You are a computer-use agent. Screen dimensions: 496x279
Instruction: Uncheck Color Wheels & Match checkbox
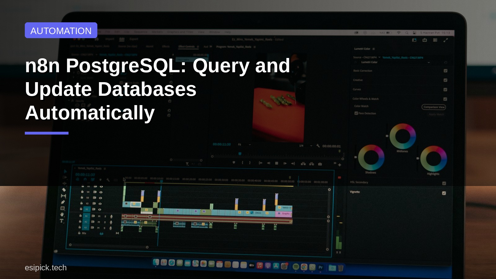(445, 99)
